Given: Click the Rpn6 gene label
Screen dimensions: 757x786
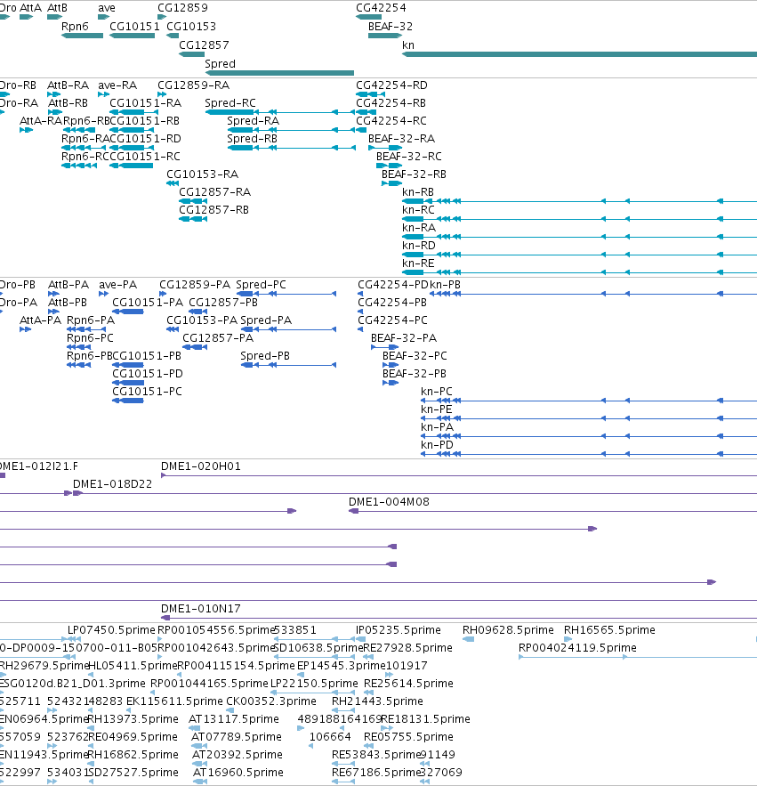Looking at the screenshot, I should point(75,27).
